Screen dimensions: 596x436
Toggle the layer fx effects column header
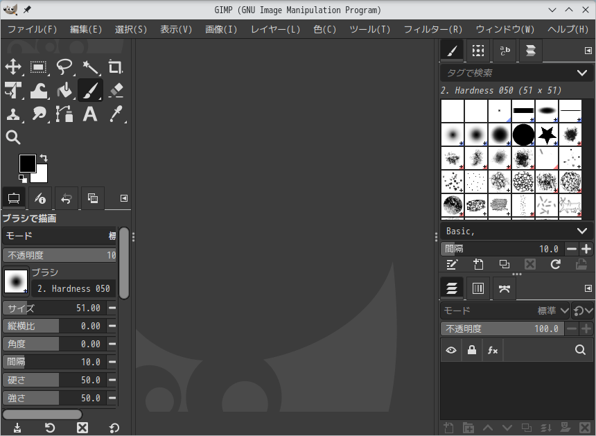click(493, 351)
